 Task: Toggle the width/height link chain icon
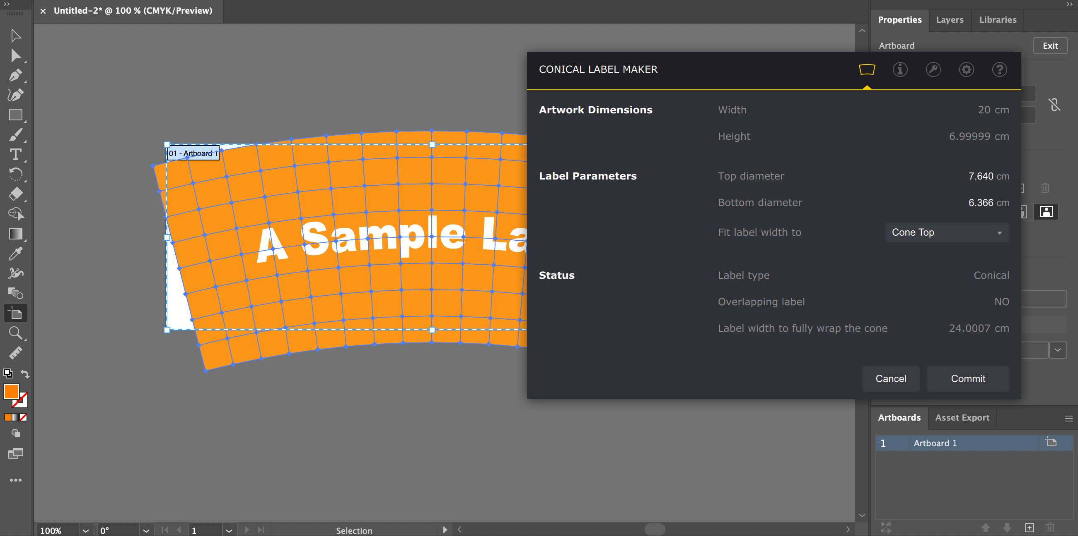(1054, 105)
